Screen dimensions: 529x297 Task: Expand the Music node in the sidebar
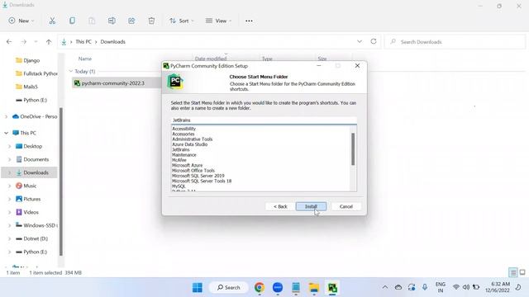coord(9,186)
